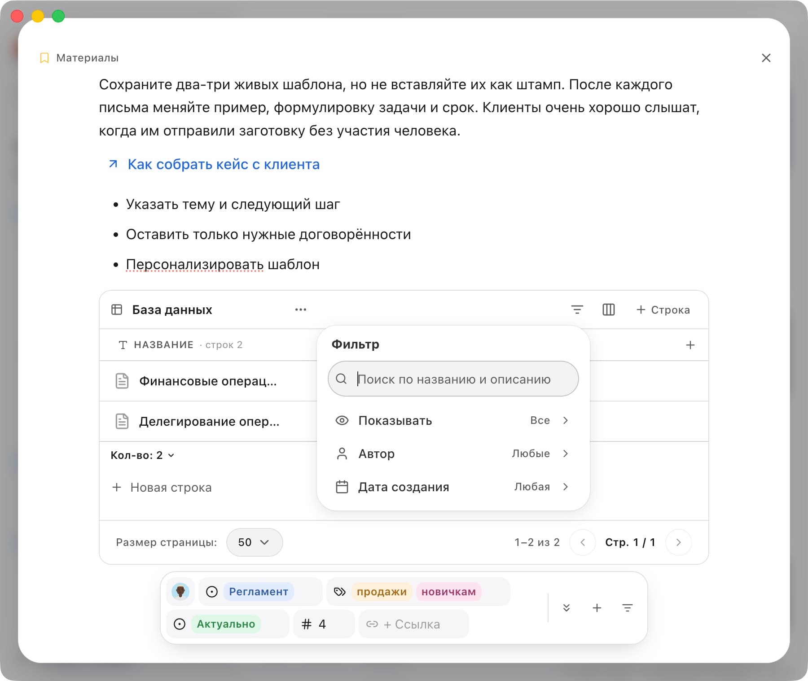The width and height of the screenshot is (808, 681).
Task: Add property with plus icon in bar
Action: click(597, 608)
